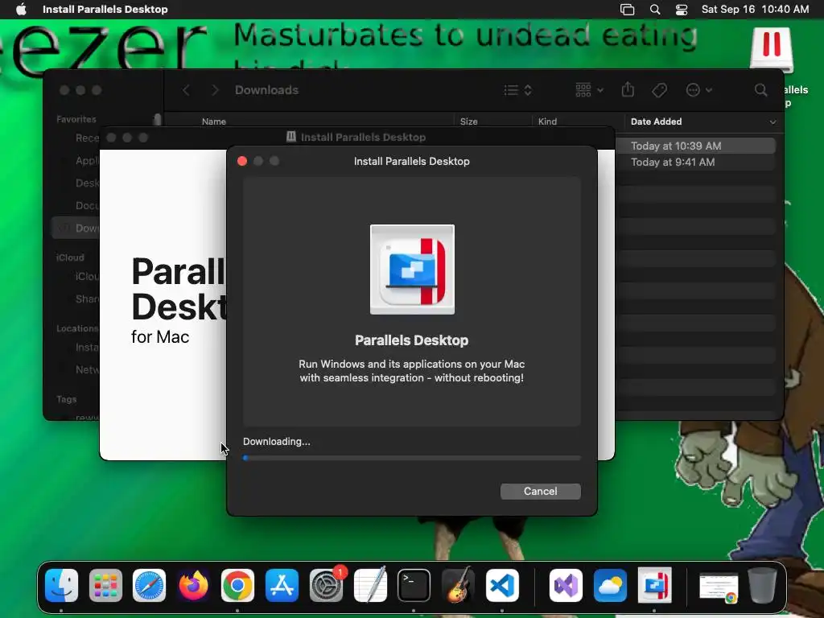Image resolution: width=824 pixels, height=618 pixels.
Task: Go forward in Finder Downloads window
Action: click(x=214, y=90)
